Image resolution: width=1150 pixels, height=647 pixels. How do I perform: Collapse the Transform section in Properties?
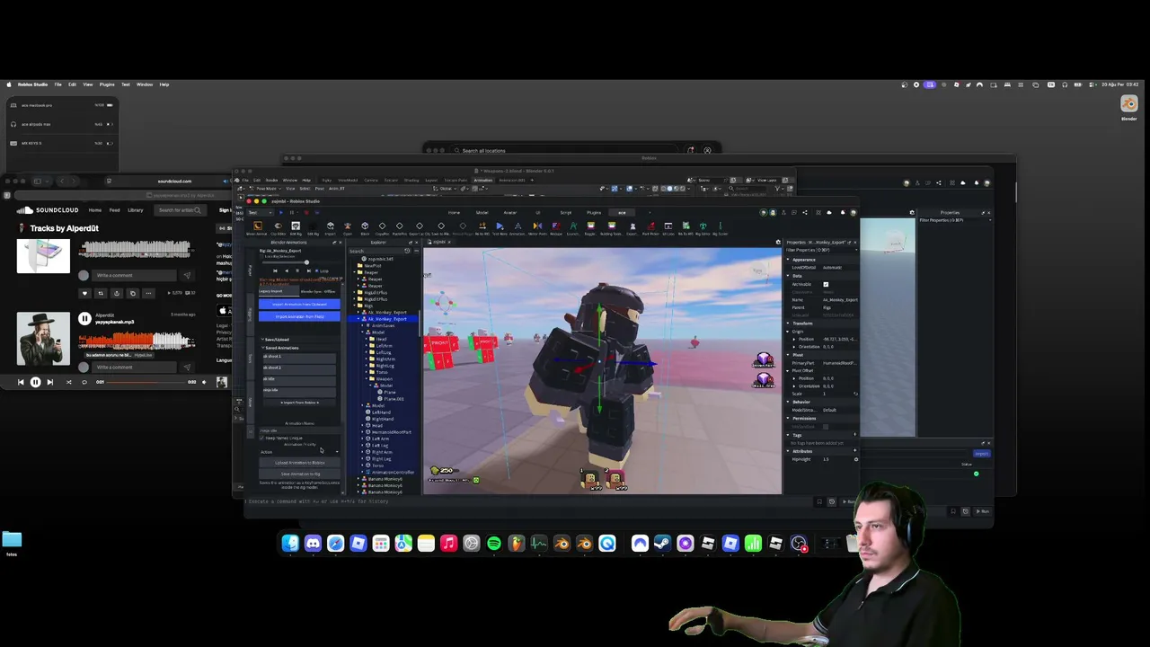pos(789,323)
